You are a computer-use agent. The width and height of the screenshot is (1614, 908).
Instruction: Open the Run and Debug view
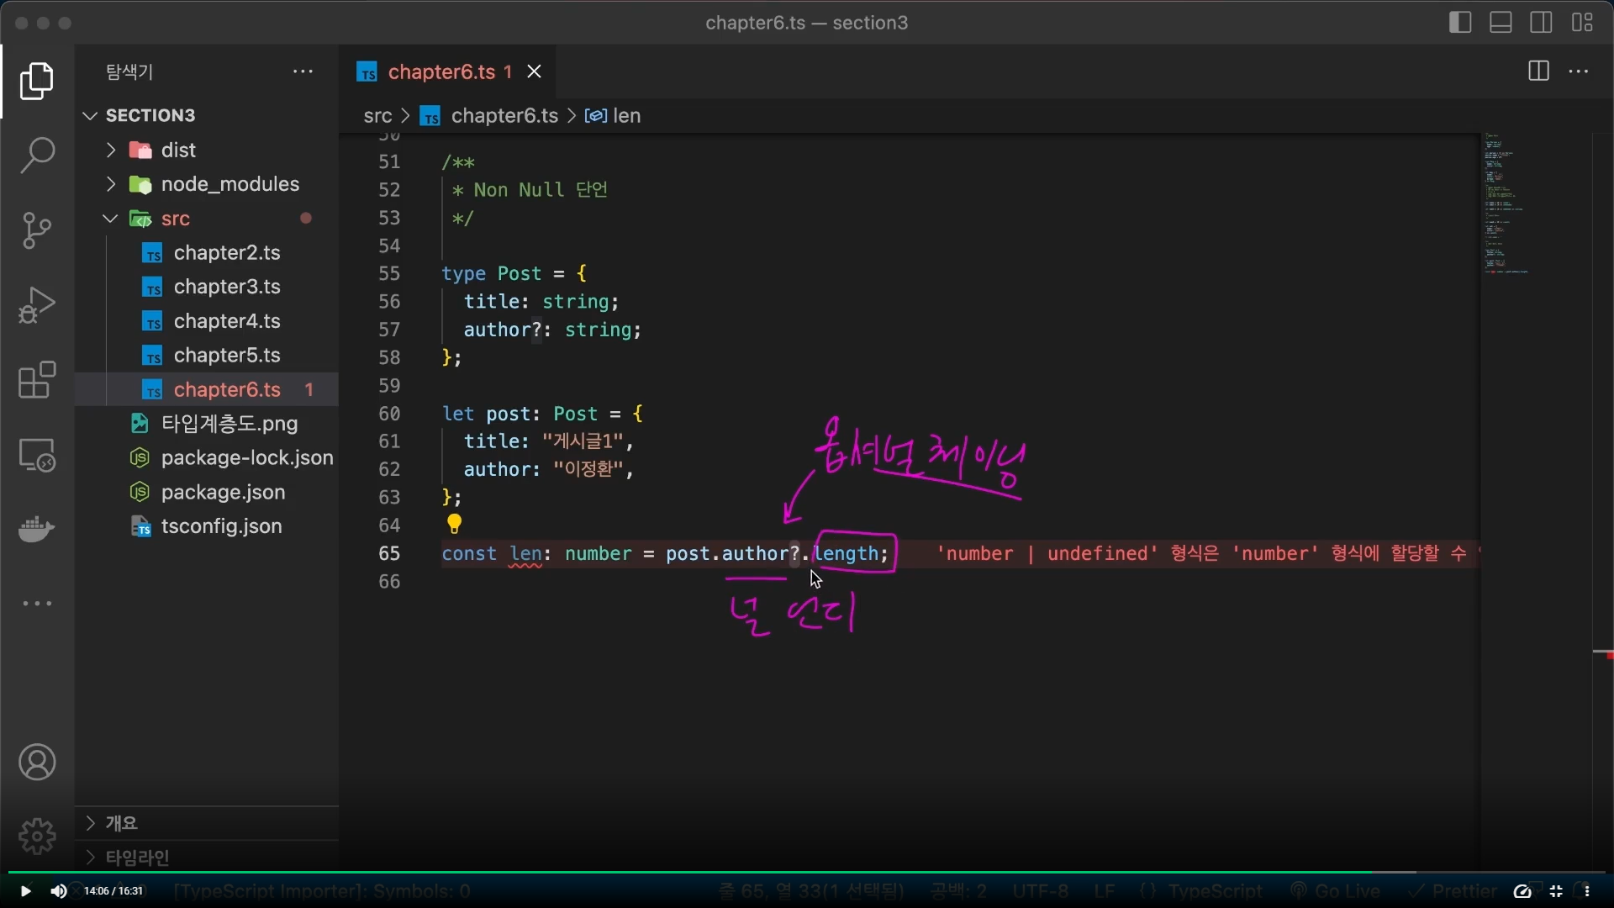click(37, 305)
